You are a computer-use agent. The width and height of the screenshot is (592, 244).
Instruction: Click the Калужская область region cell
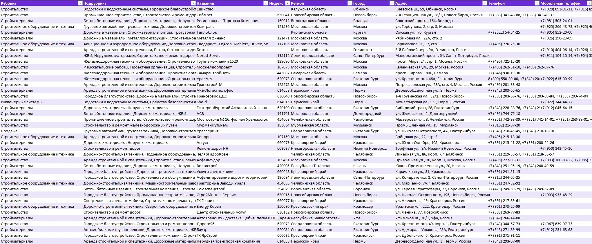coord(321,9)
